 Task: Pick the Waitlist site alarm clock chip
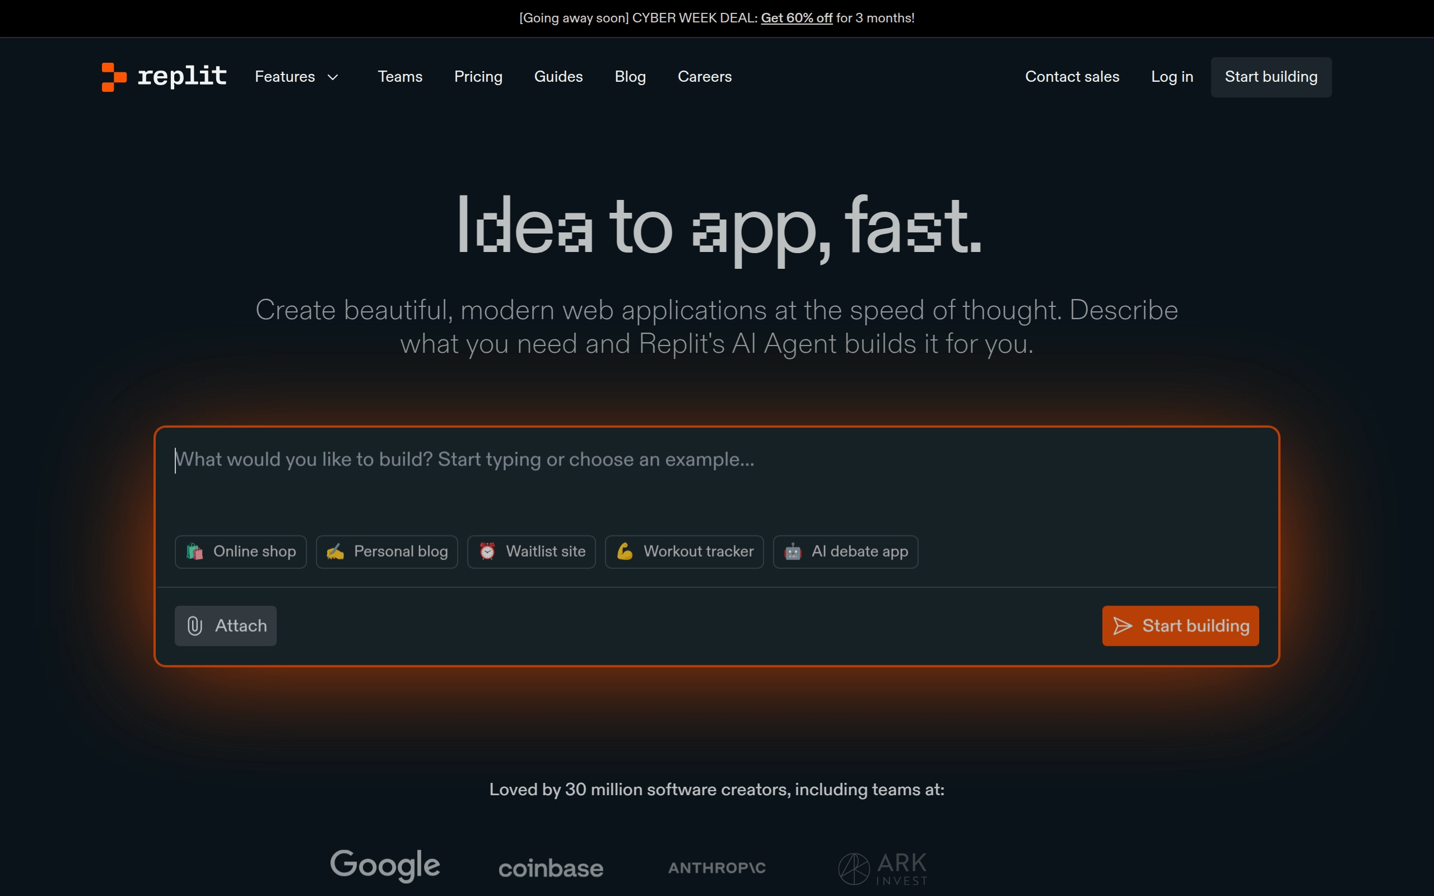(531, 552)
